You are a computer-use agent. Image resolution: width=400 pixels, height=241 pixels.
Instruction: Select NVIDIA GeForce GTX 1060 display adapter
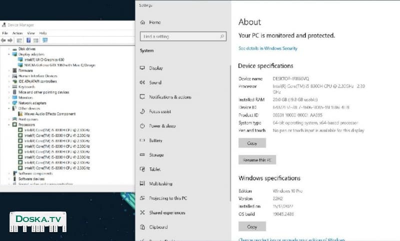coord(59,65)
